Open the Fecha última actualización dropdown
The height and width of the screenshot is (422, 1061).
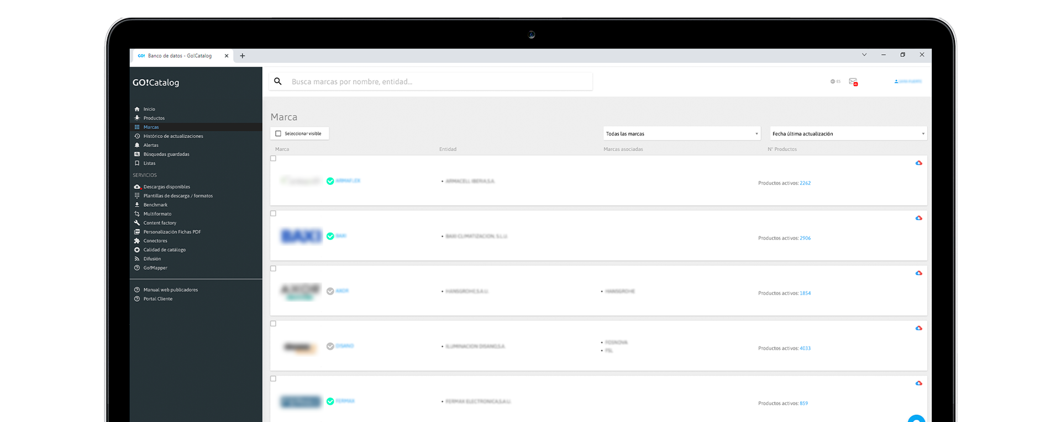coord(848,133)
